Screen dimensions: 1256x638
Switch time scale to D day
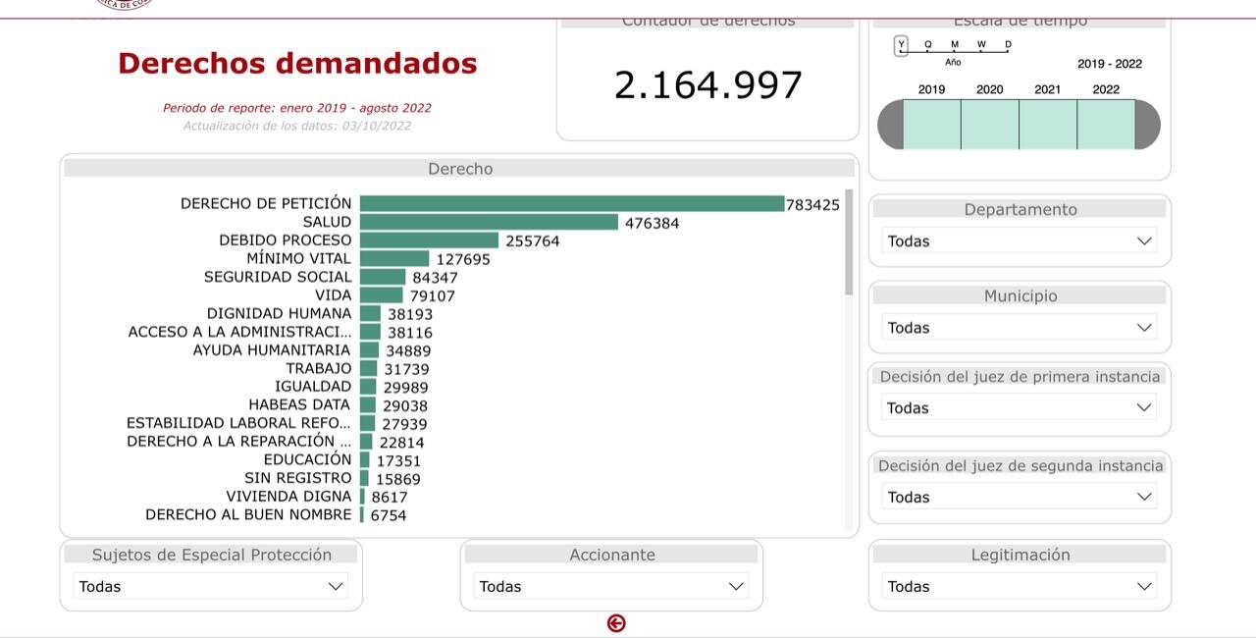1008,45
